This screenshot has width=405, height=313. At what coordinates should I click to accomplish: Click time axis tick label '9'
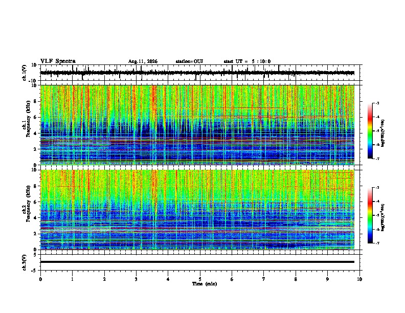click(x=327, y=279)
